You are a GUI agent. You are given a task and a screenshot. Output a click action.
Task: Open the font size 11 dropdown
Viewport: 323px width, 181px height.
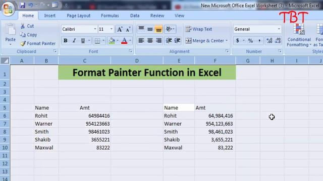pyautogui.click(x=111, y=29)
